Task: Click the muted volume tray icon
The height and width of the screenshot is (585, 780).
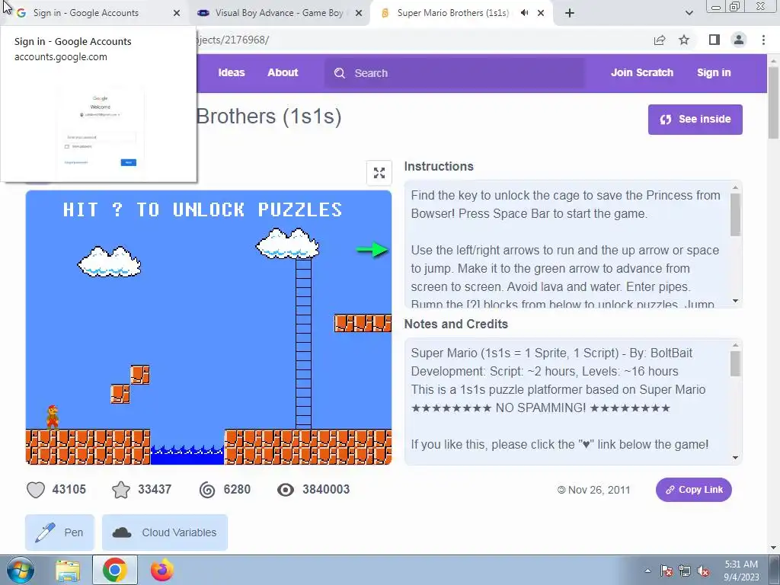Action: click(x=703, y=571)
